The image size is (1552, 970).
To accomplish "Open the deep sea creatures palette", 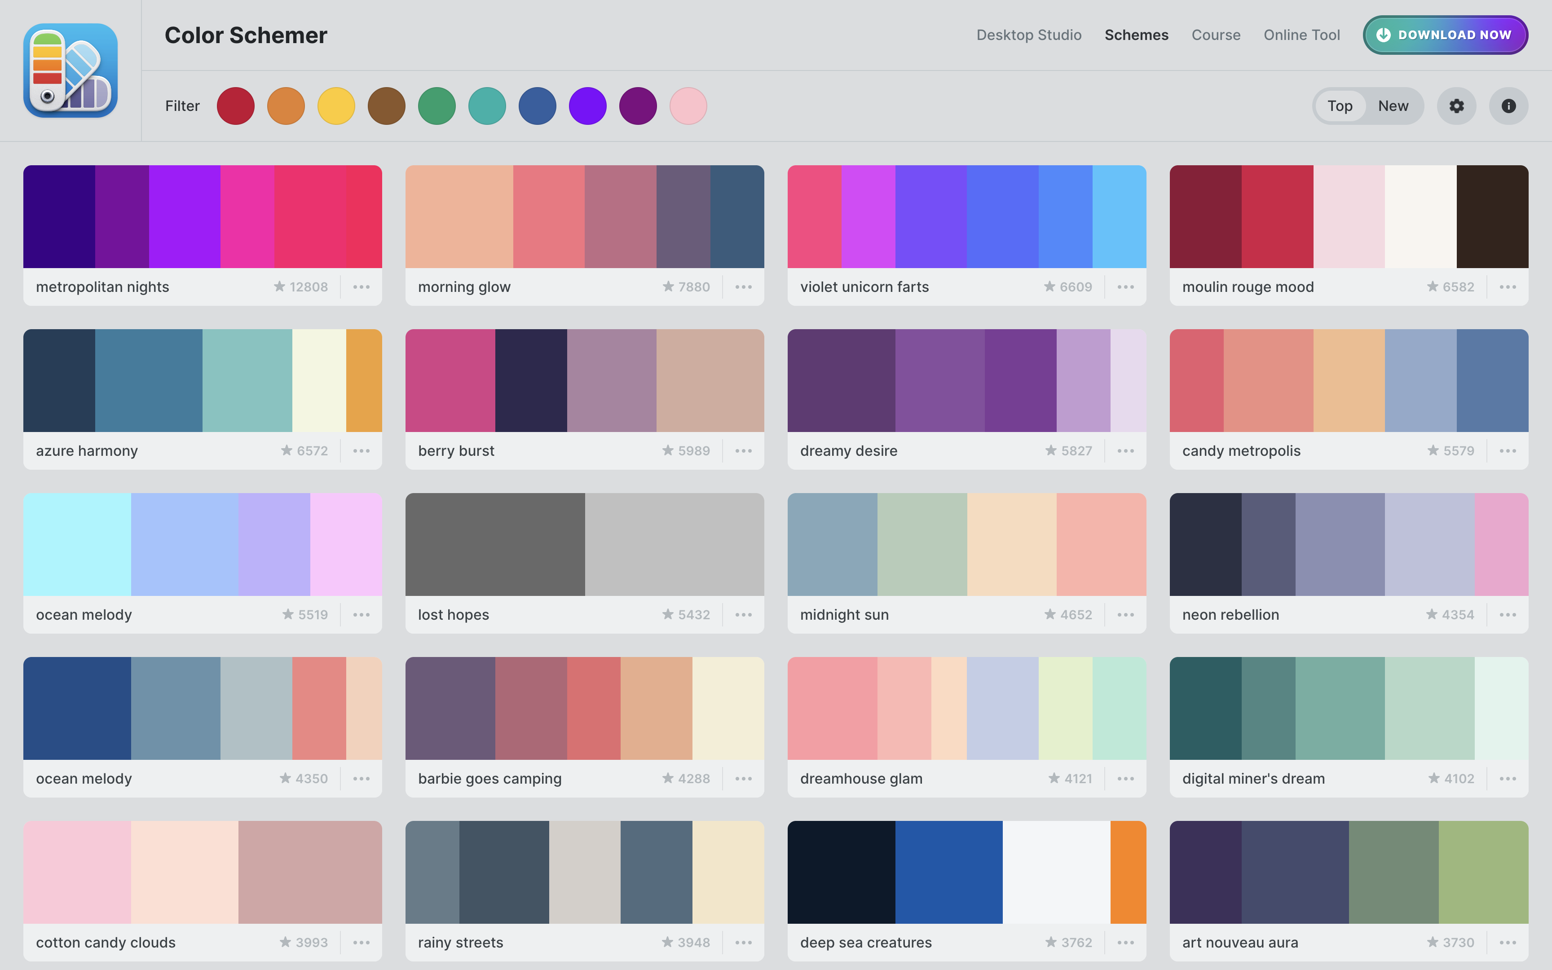I will 966,872.
